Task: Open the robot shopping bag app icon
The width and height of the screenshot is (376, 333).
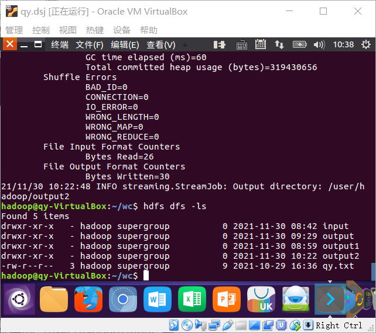Action: (295, 299)
